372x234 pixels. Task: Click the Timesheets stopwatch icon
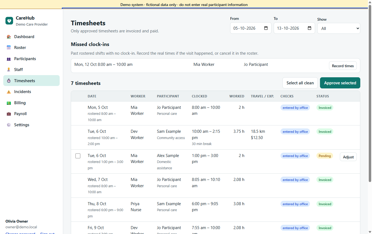click(9, 81)
